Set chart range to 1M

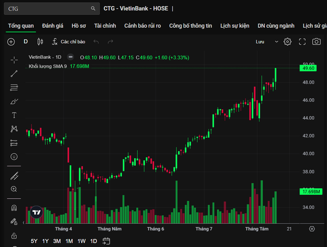69,241
